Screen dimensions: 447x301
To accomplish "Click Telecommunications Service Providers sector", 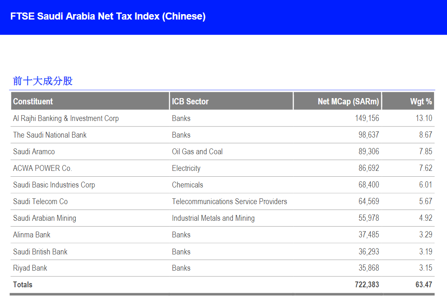I will (230, 201).
